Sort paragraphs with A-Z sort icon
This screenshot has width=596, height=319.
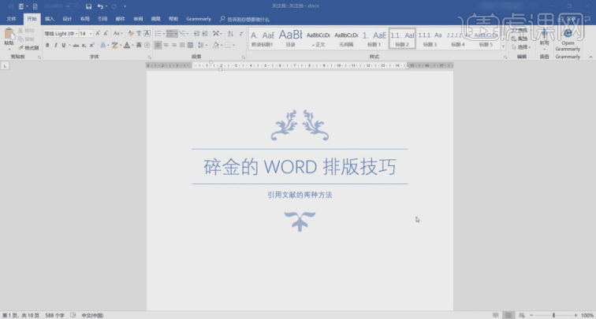tap(230, 33)
